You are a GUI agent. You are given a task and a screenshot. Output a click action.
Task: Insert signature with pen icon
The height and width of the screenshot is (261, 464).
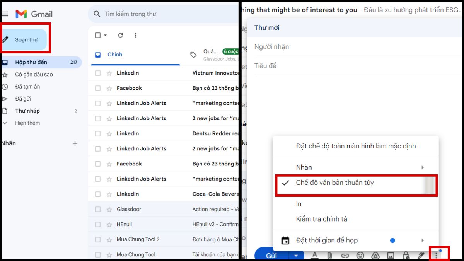click(x=421, y=255)
